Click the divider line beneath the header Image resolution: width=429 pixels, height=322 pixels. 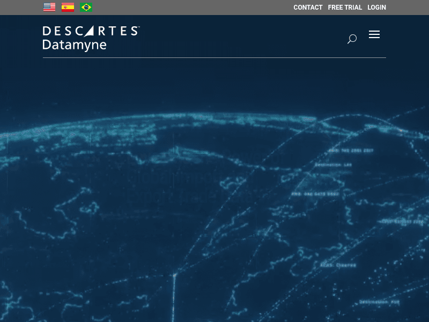[214, 57]
